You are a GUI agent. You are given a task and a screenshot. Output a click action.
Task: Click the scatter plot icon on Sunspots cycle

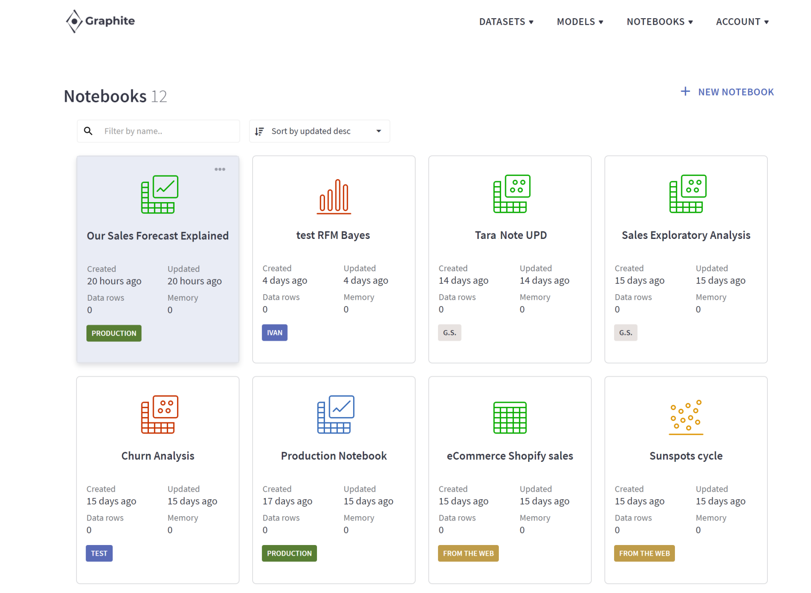[x=686, y=416]
